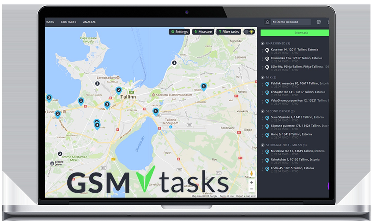Click the blue pin for Rahukohtu 1
This screenshot has width=374, height=221.
[267, 160]
